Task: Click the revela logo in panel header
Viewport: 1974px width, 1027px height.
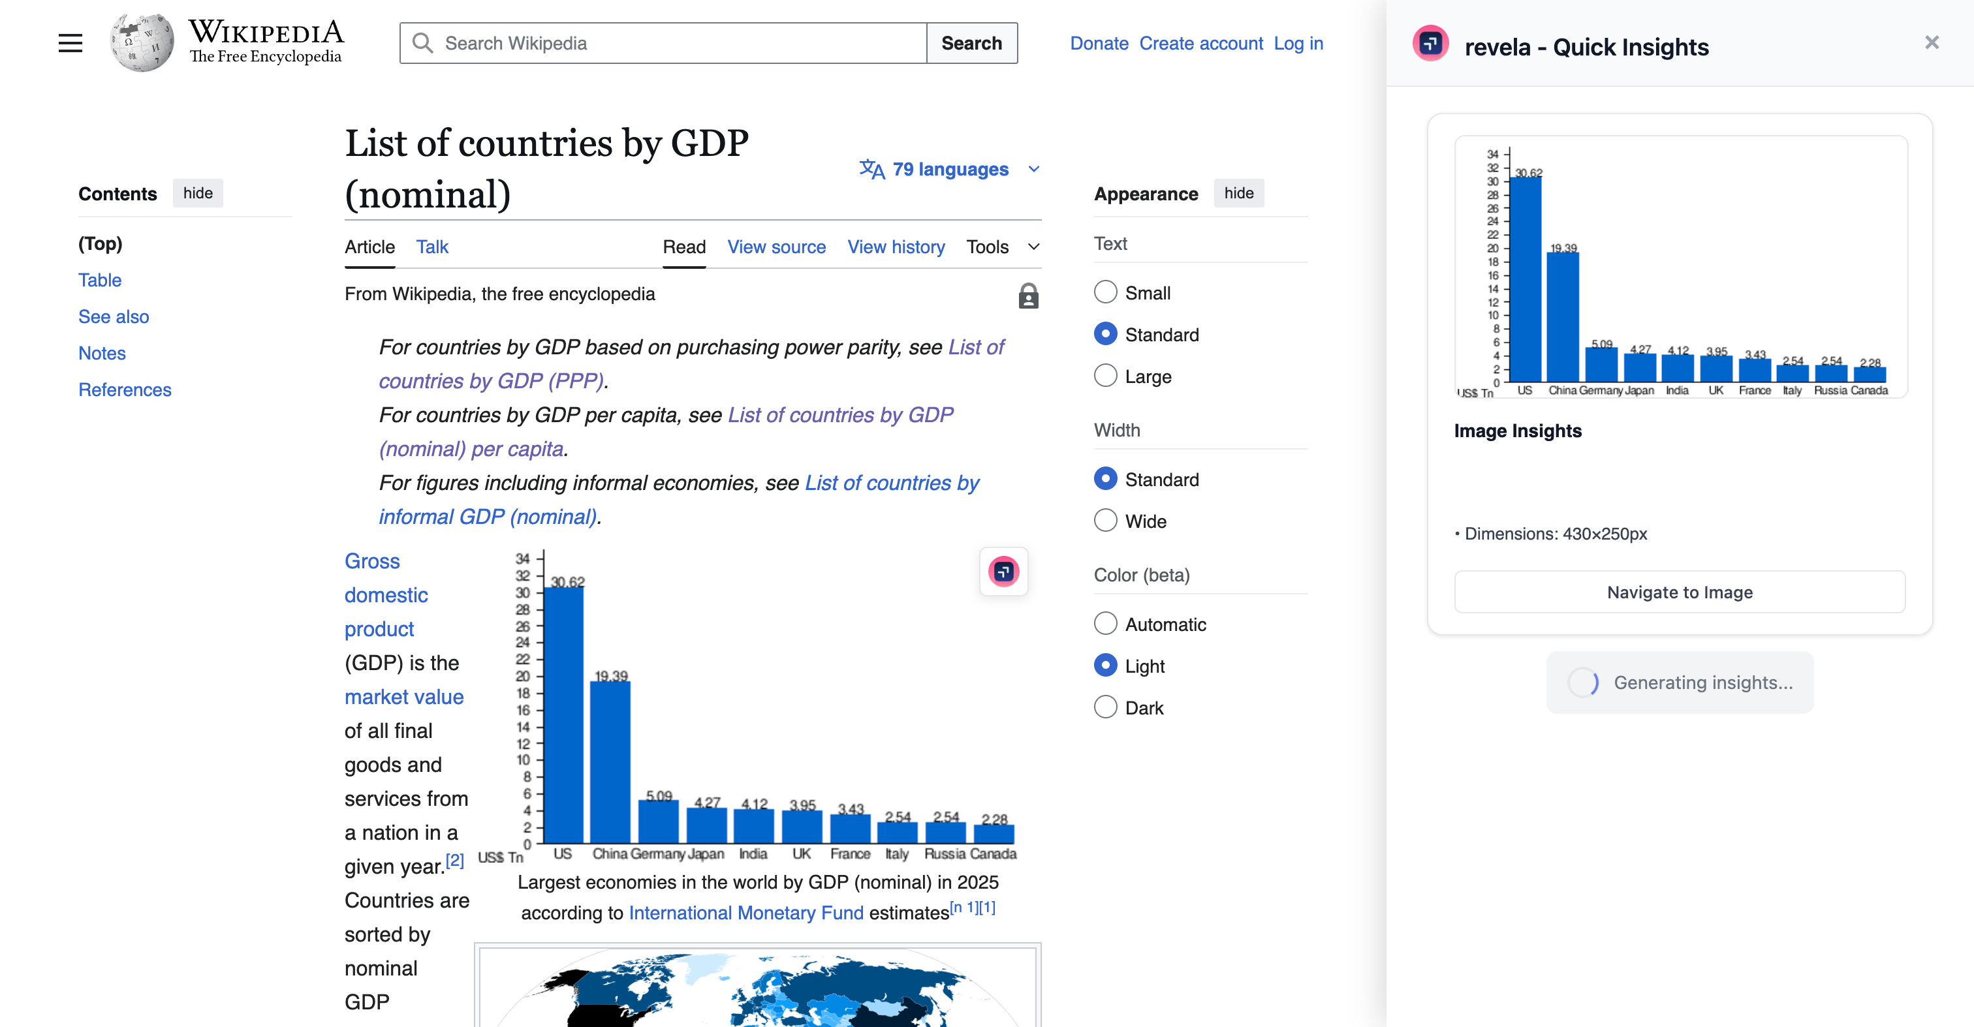Action: click(1430, 44)
